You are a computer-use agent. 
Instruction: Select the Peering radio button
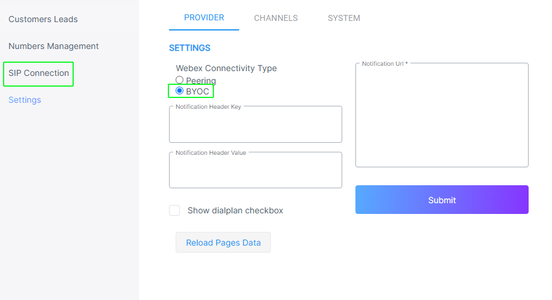[x=180, y=80]
